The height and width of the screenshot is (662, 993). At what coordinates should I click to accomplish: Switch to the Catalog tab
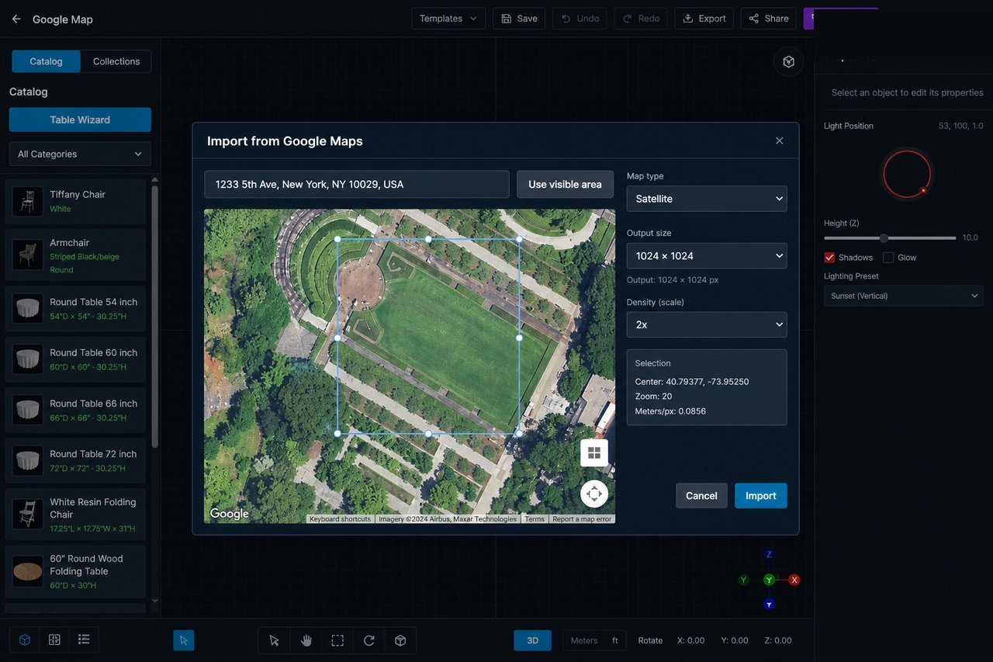(x=46, y=61)
